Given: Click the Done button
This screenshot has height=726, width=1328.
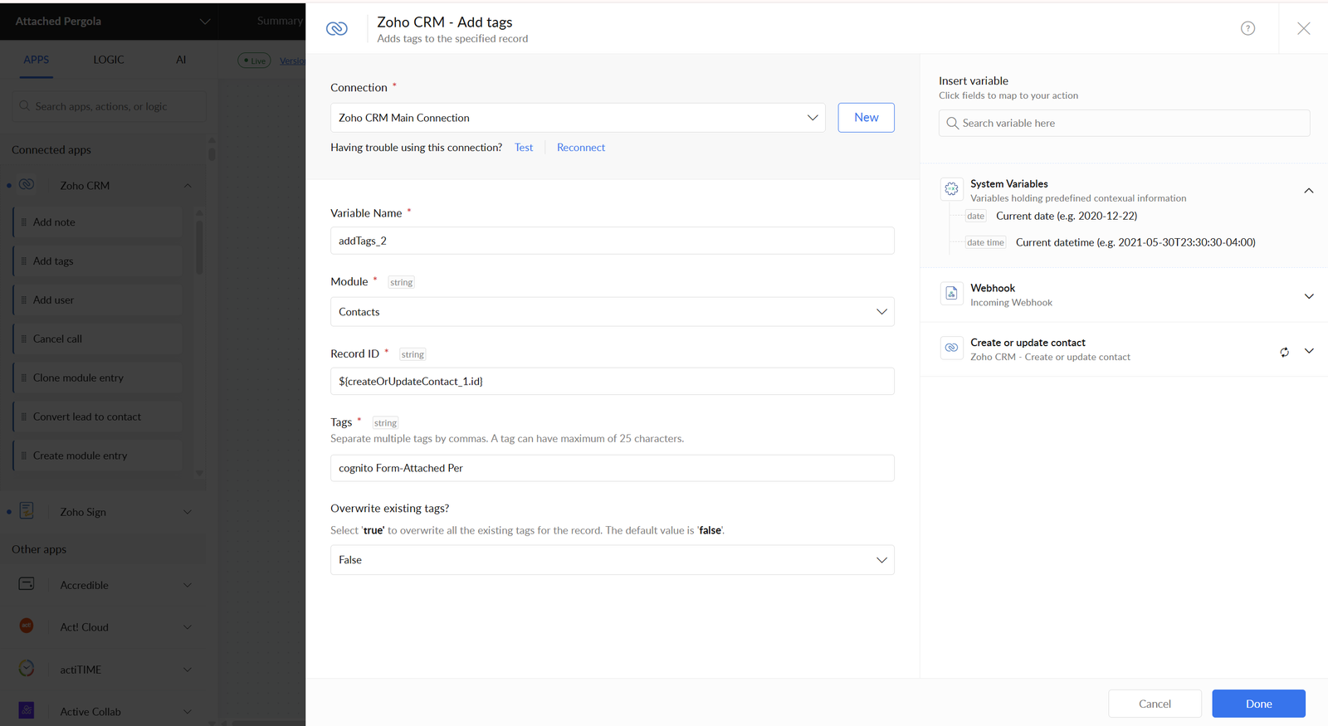Looking at the screenshot, I should pyautogui.click(x=1258, y=704).
